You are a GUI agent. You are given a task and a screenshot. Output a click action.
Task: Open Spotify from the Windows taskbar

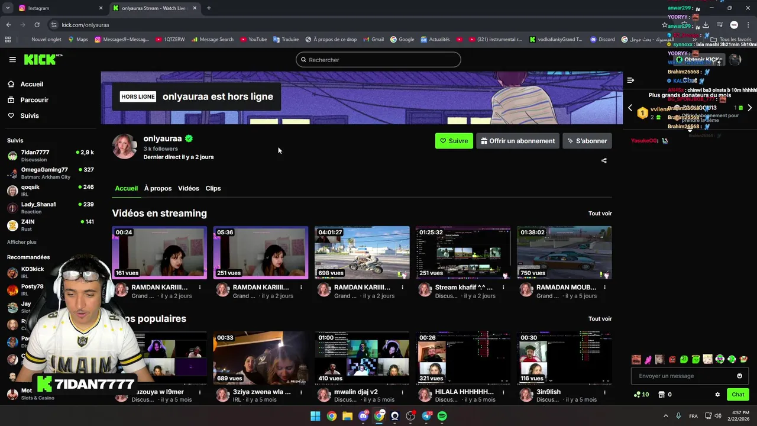(442, 416)
